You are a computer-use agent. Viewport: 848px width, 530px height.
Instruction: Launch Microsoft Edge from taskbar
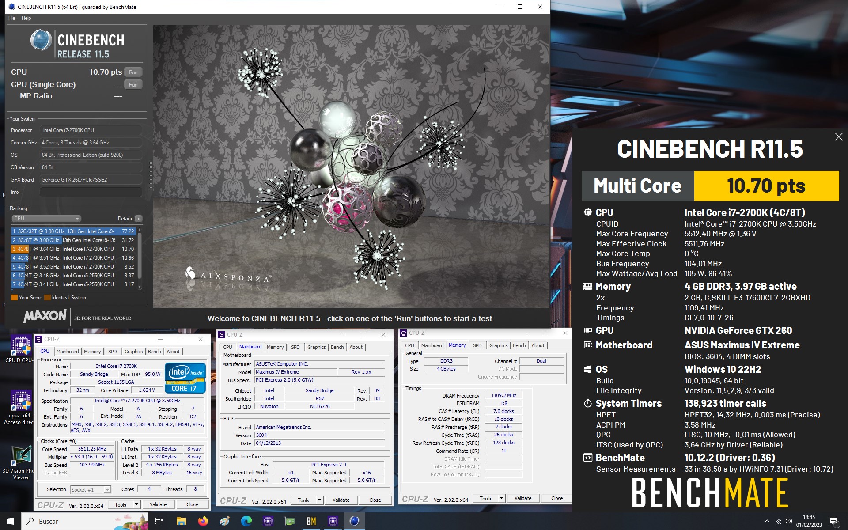point(246,521)
